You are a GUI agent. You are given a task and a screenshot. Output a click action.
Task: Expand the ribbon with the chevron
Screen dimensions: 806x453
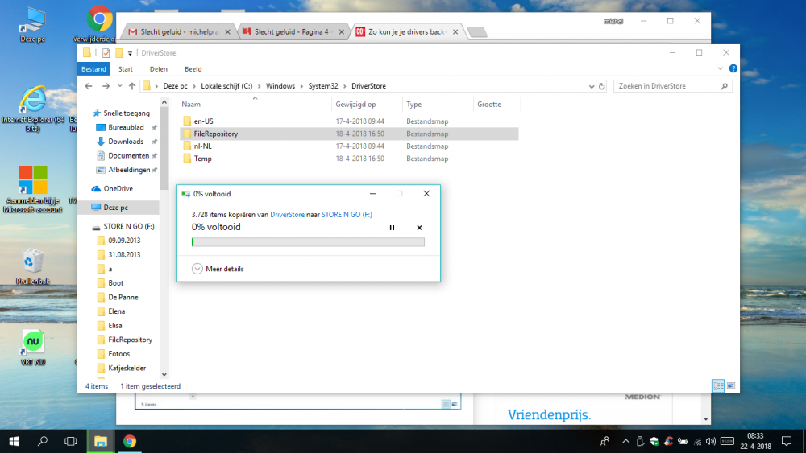coord(720,68)
